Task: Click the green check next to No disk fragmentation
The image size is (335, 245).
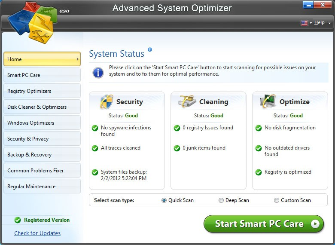Action: point(259,128)
